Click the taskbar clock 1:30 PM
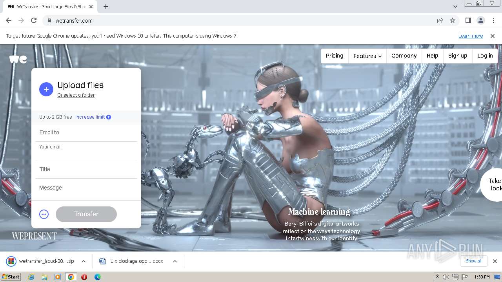The height and width of the screenshot is (282, 502). tap(482, 277)
